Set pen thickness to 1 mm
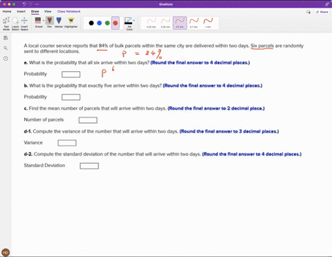Screen dimensions: 332x257 click(x=208, y=23)
